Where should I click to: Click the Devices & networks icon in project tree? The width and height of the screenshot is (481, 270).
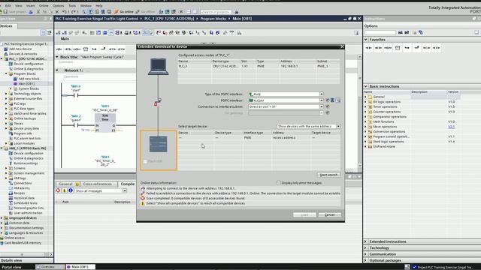6,54
